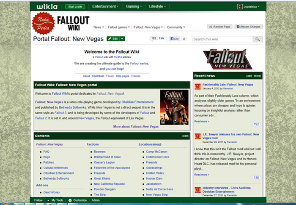The image size is (296, 205).
Task: Open the Fallout New Vegas box art thumbnail
Action: (174, 107)
